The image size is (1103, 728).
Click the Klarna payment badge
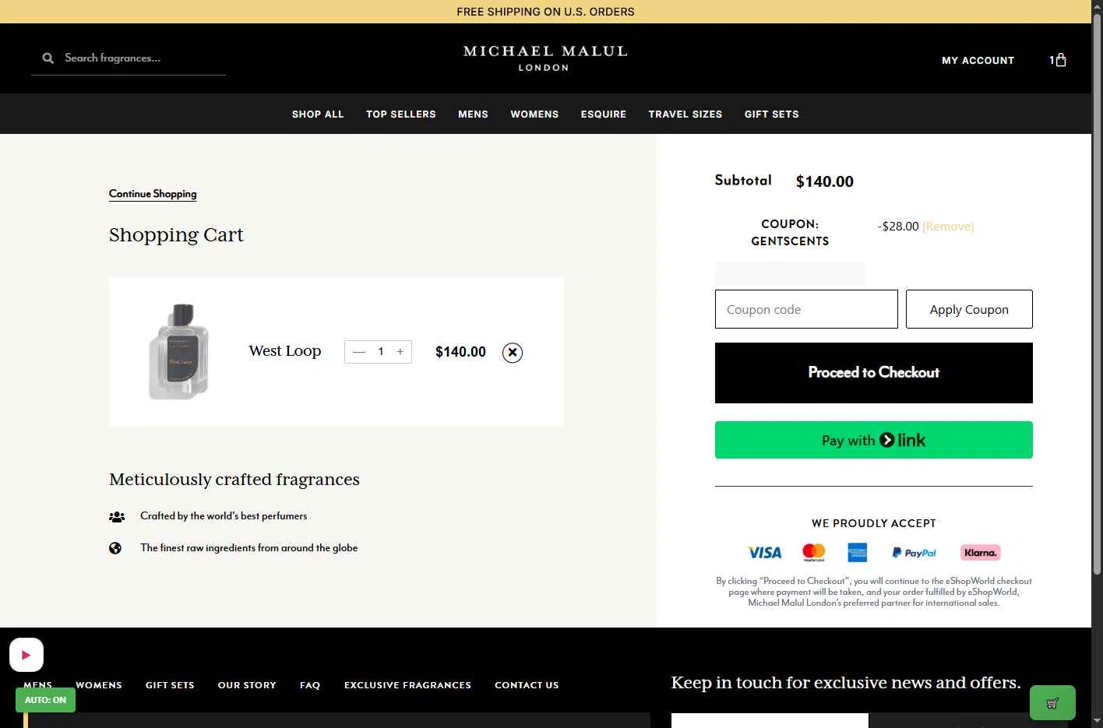coord(981,553)
